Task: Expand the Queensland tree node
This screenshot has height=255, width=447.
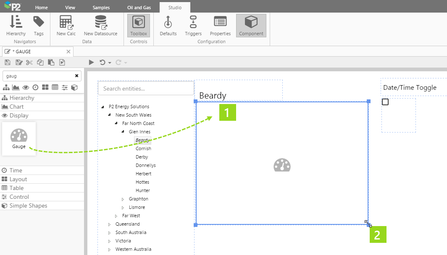Action: 110,224
